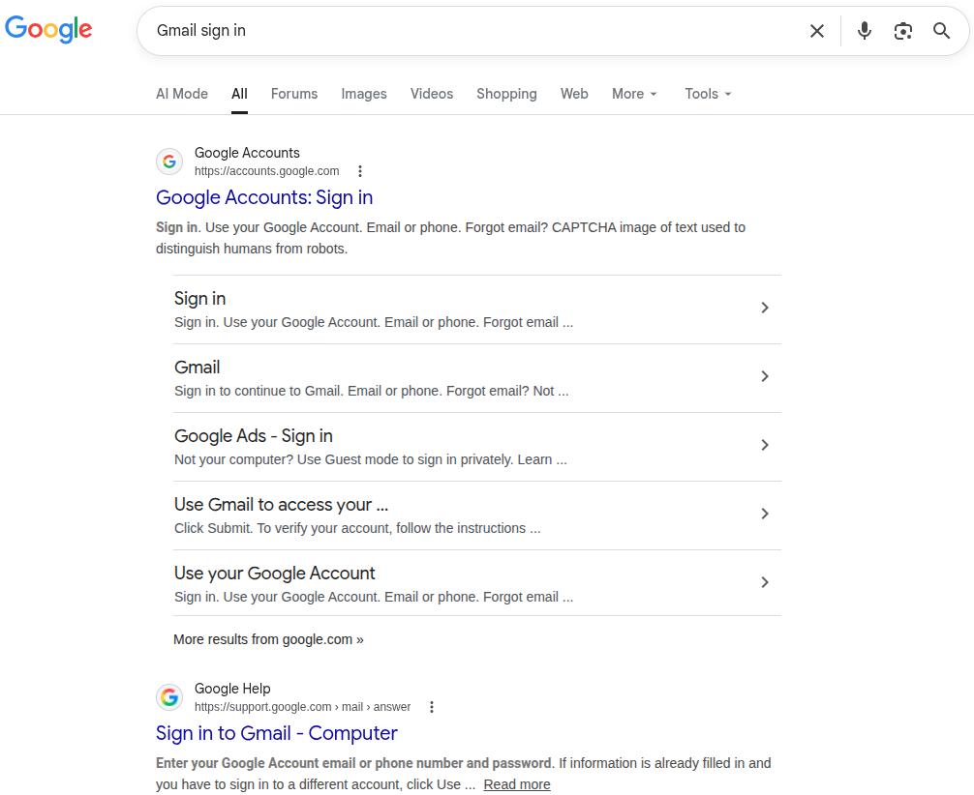Open the three-dot menu for Google Accounts result

(360, 170)
